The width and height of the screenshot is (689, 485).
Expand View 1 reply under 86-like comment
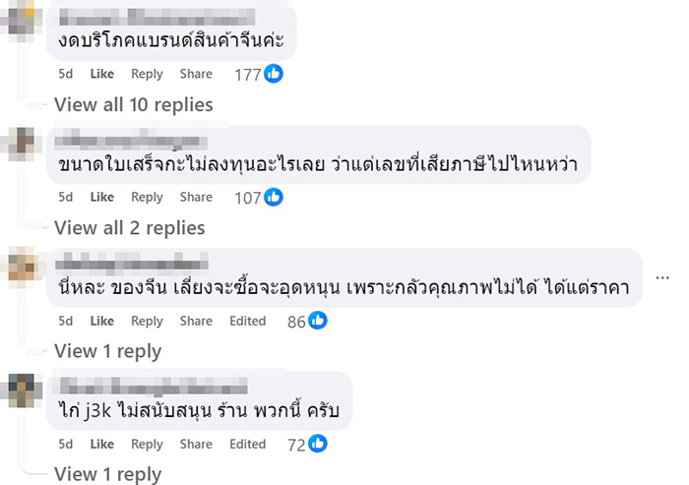coord(107,351)
